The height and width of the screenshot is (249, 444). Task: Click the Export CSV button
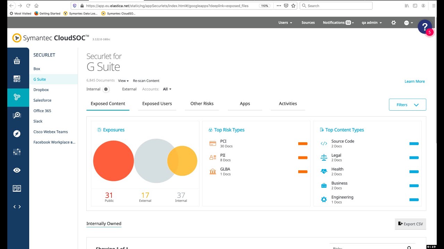click(410, 224)
